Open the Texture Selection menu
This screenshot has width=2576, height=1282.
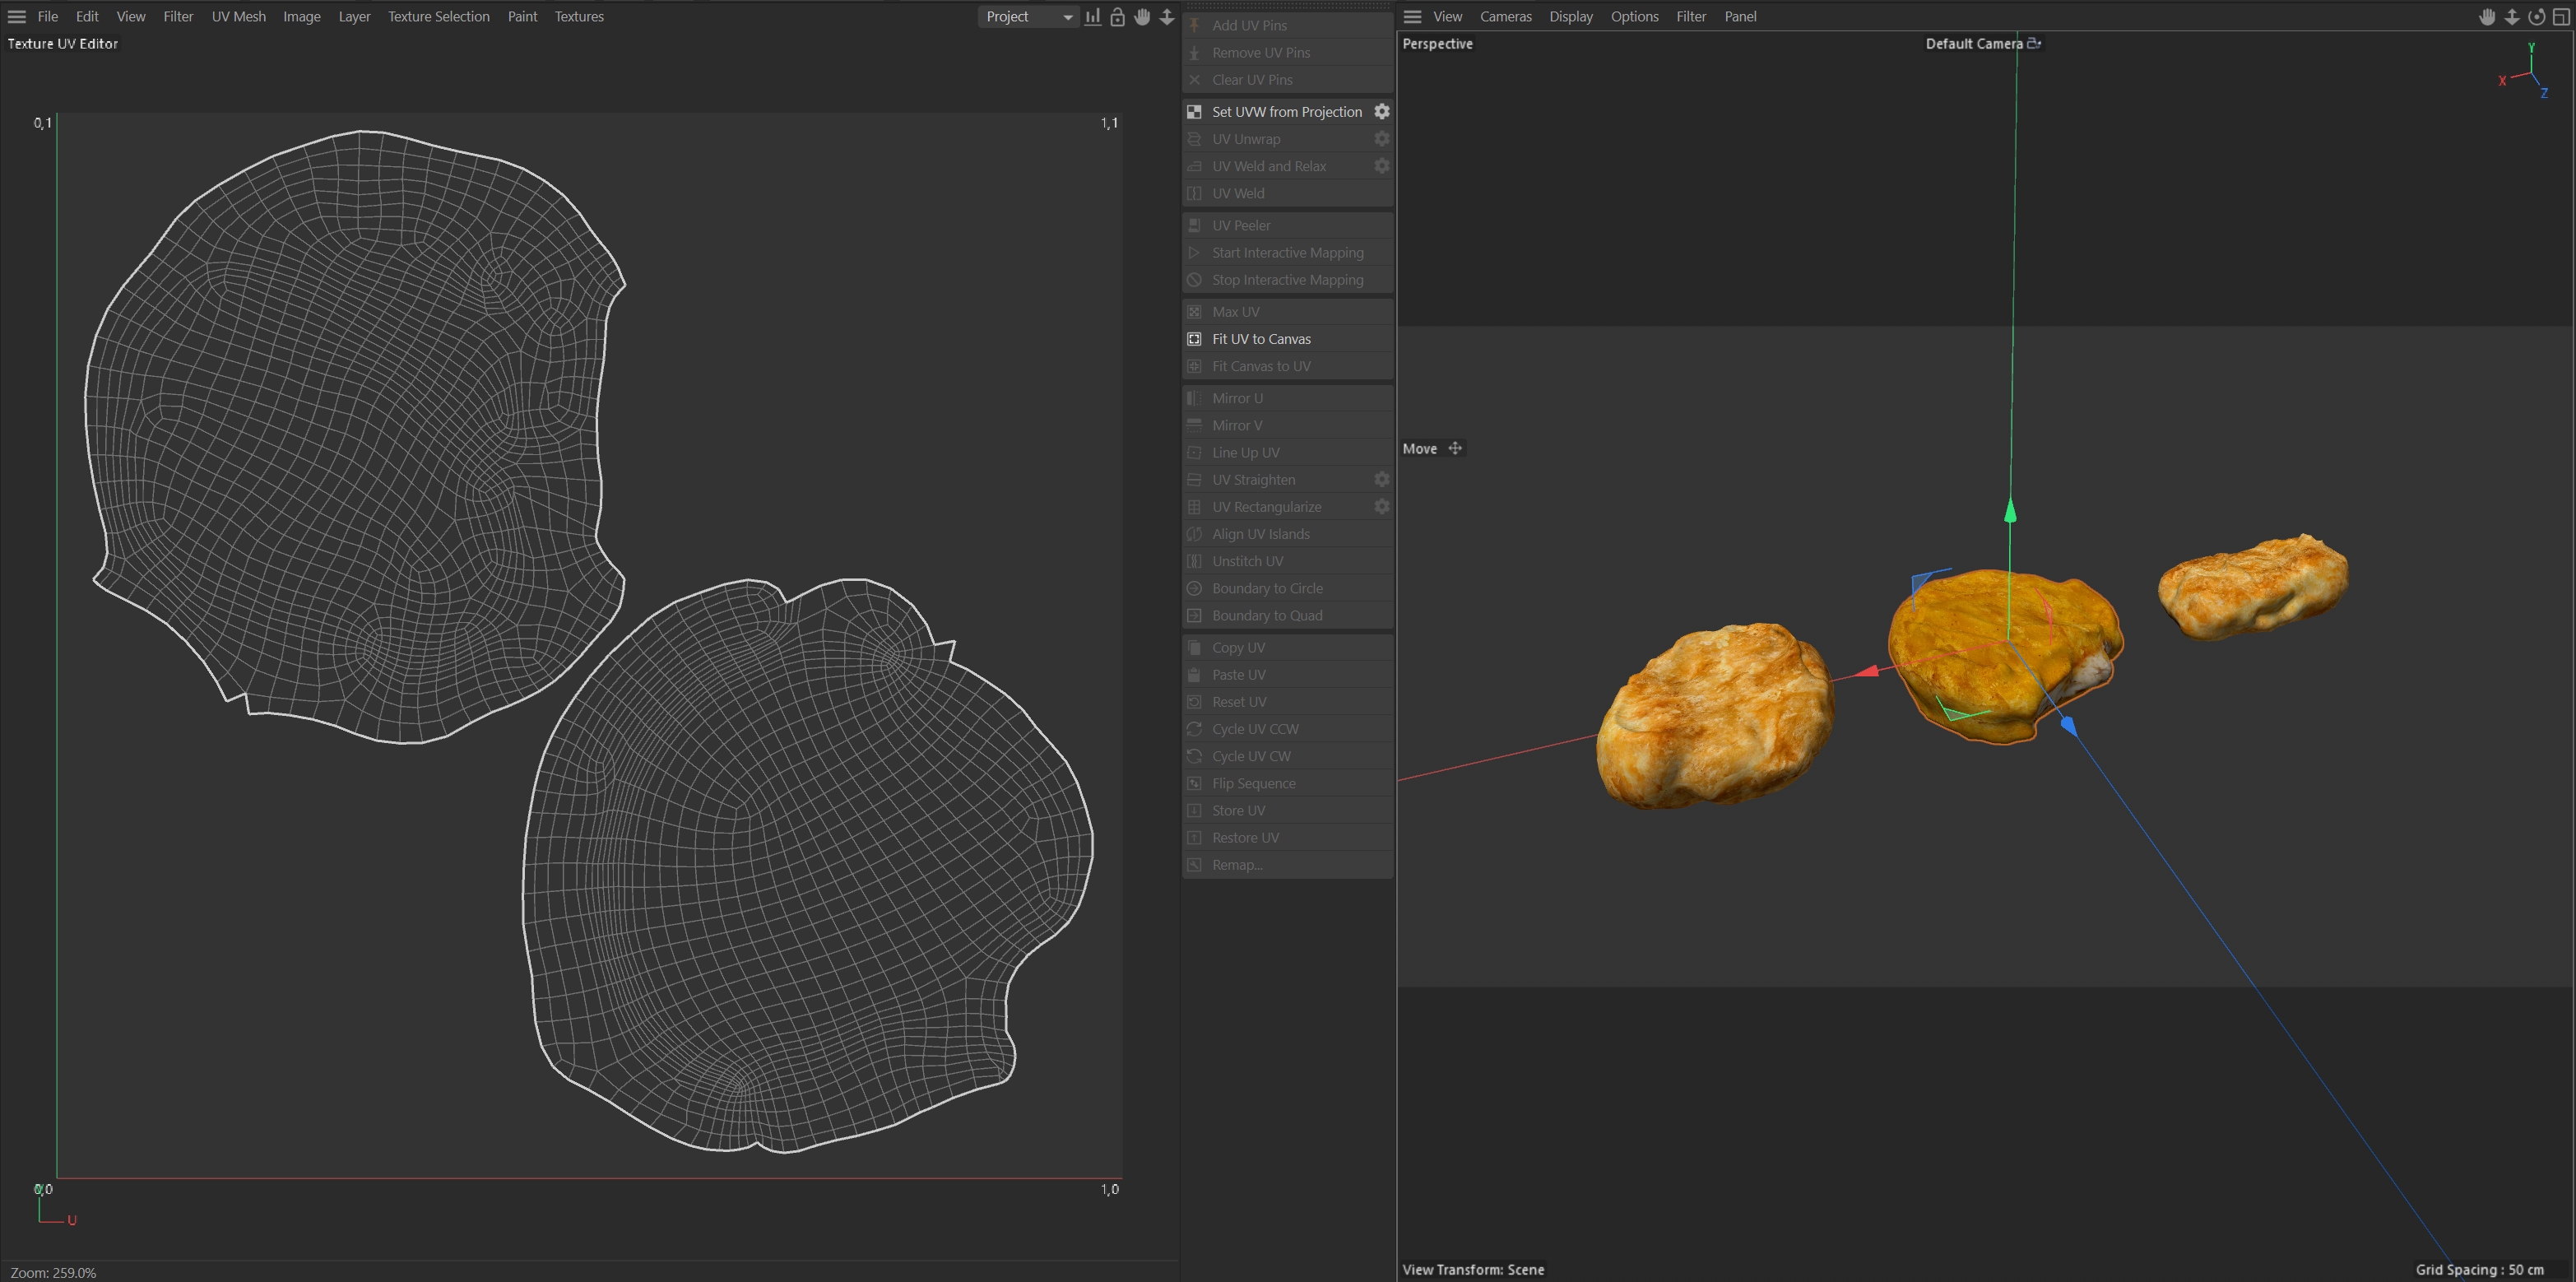click(x=438, y=16)
